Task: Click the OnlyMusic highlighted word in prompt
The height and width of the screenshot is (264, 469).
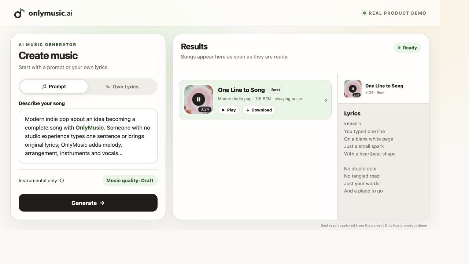Action: point(90,128)
